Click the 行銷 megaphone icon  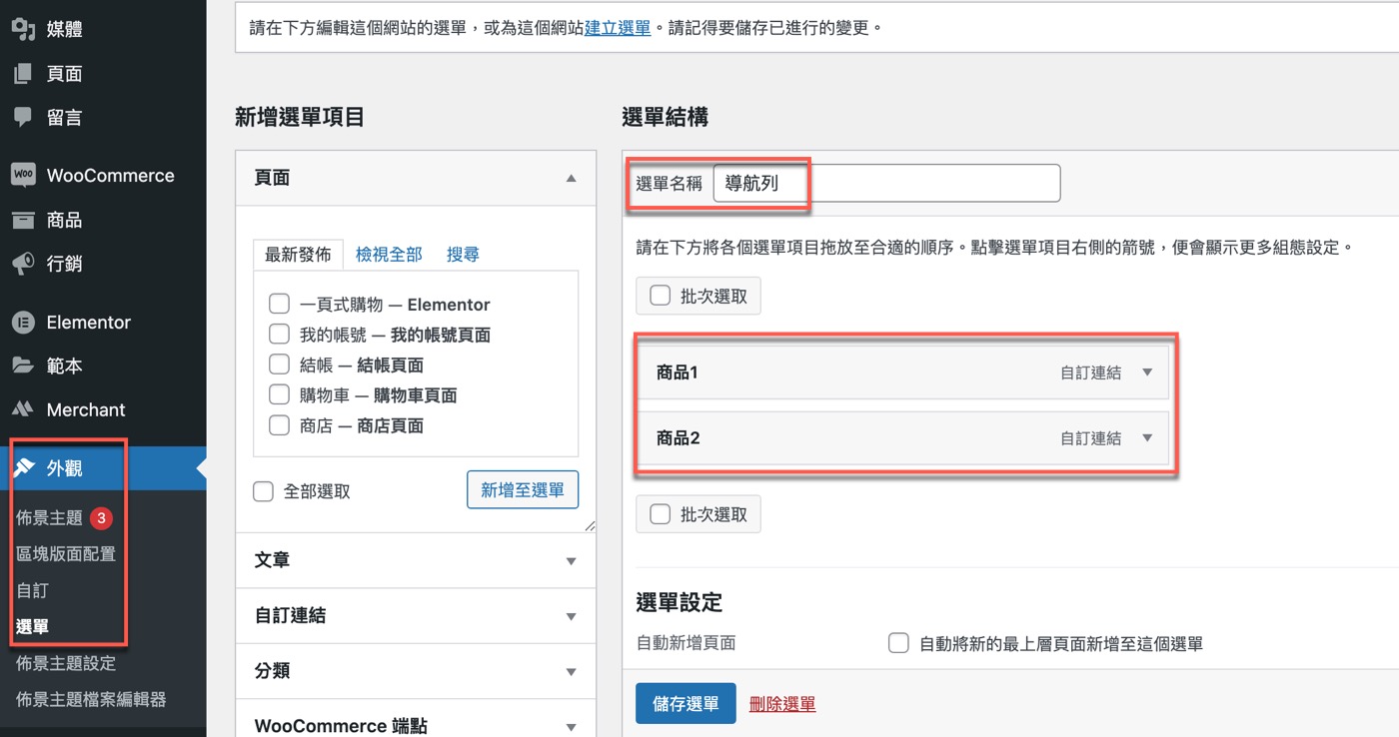click(23, 264)
